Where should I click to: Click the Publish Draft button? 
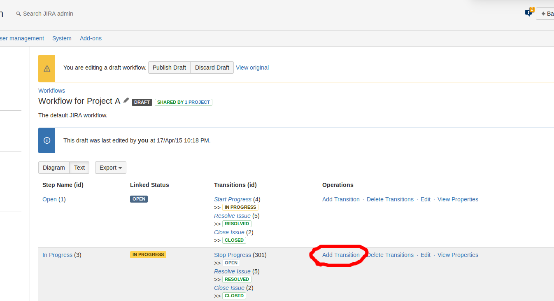click(x=169, y=67)
